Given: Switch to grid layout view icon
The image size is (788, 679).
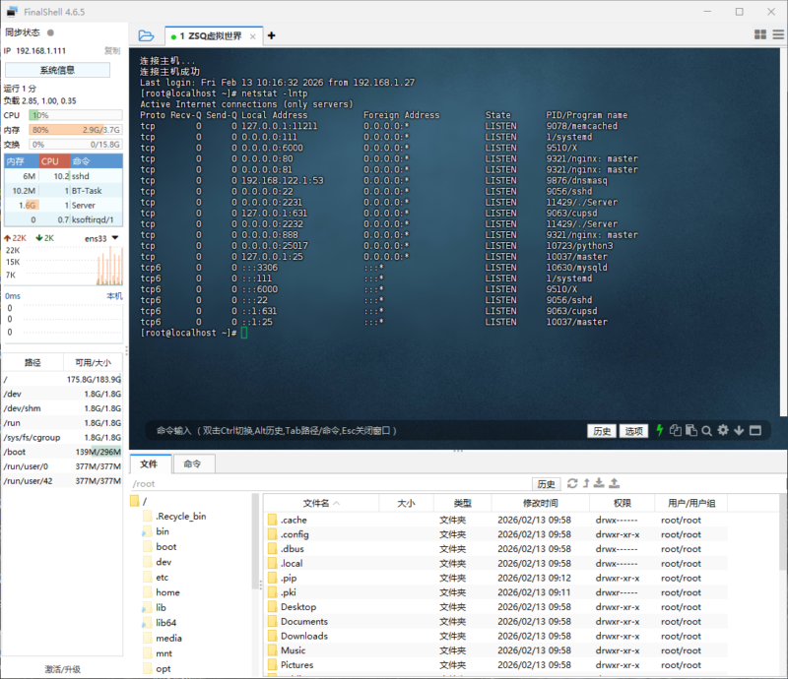Looking at the screenshot, I should click(760, 34).
